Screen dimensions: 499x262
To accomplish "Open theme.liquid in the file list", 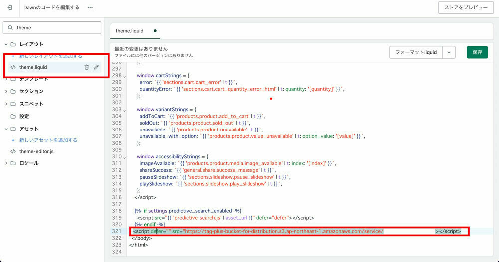I will point(33,67).
